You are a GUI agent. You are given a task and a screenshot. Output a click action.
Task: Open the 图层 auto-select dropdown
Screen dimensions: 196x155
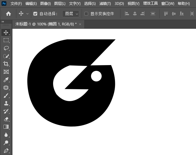coord(71,14)
